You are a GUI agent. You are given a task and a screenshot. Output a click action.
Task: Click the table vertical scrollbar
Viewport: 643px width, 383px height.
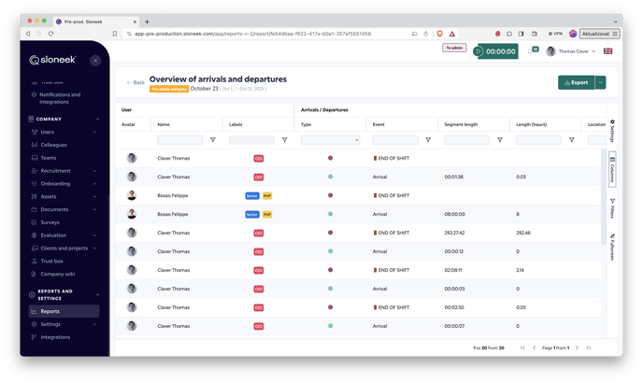(603, 197)
